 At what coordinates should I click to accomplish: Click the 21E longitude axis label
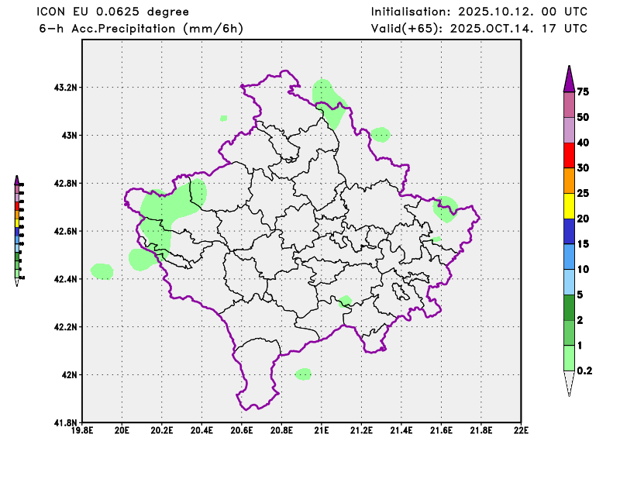[322, 429]
